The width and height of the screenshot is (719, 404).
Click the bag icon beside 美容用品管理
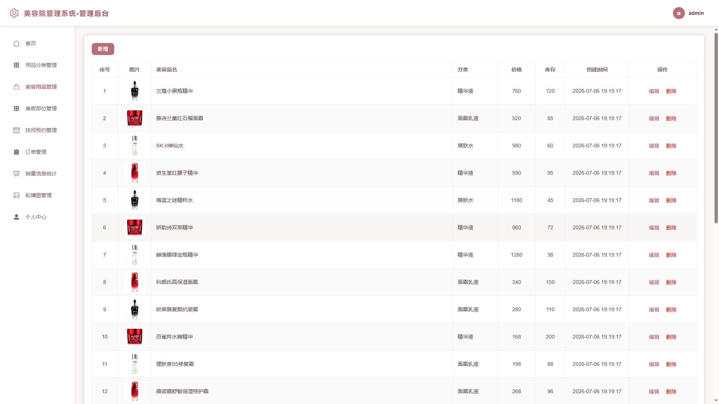[16, 87]
